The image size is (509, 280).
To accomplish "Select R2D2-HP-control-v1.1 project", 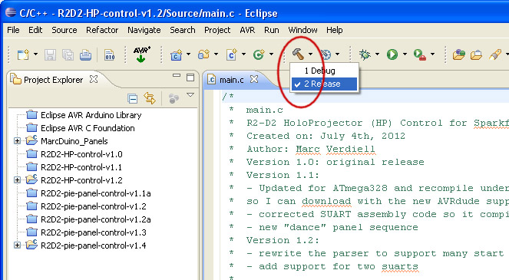I will tap(81, 167).
